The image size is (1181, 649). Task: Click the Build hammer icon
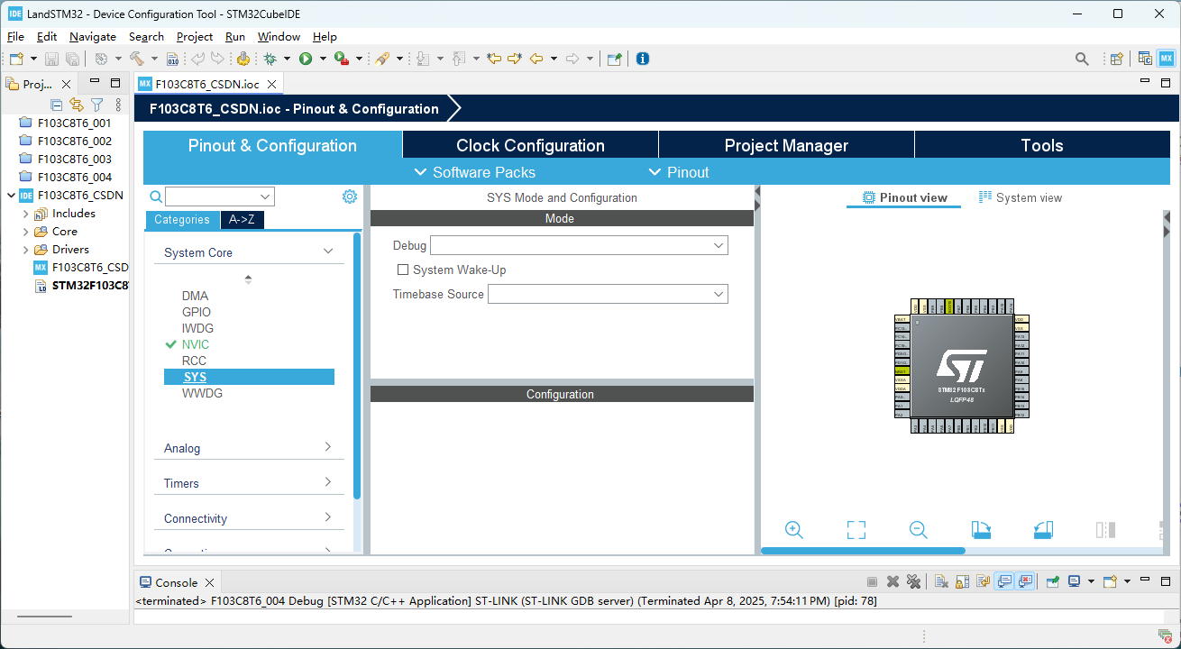137,59
